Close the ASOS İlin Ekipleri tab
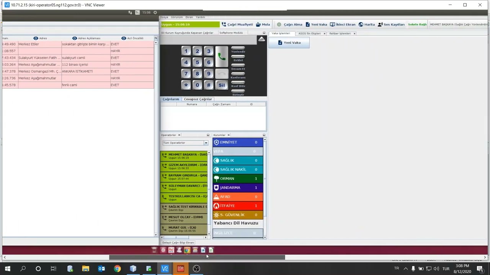 [x=324, y=34]
